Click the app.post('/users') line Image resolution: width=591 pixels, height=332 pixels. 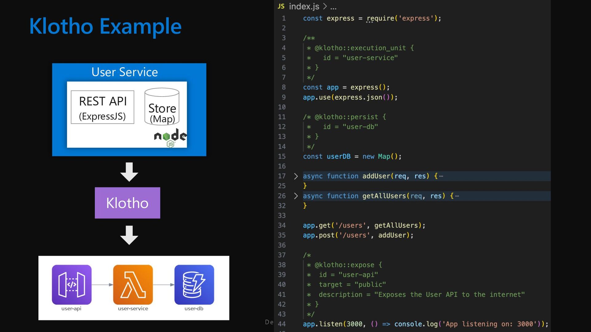[x=358, y=235]
